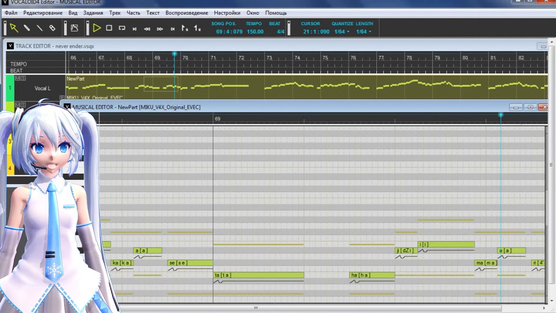The height and width of the screenshot is (313, 556).
Task: Maximize the Musical Editor window
Action: pos(530,107)
